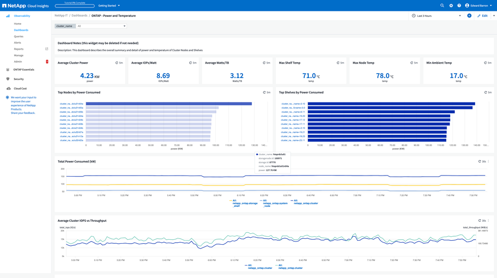The width and height of the screenshot is (497, 278).
Task: Click the ONTAP Essentials database icon
Action: pos(8,70)
